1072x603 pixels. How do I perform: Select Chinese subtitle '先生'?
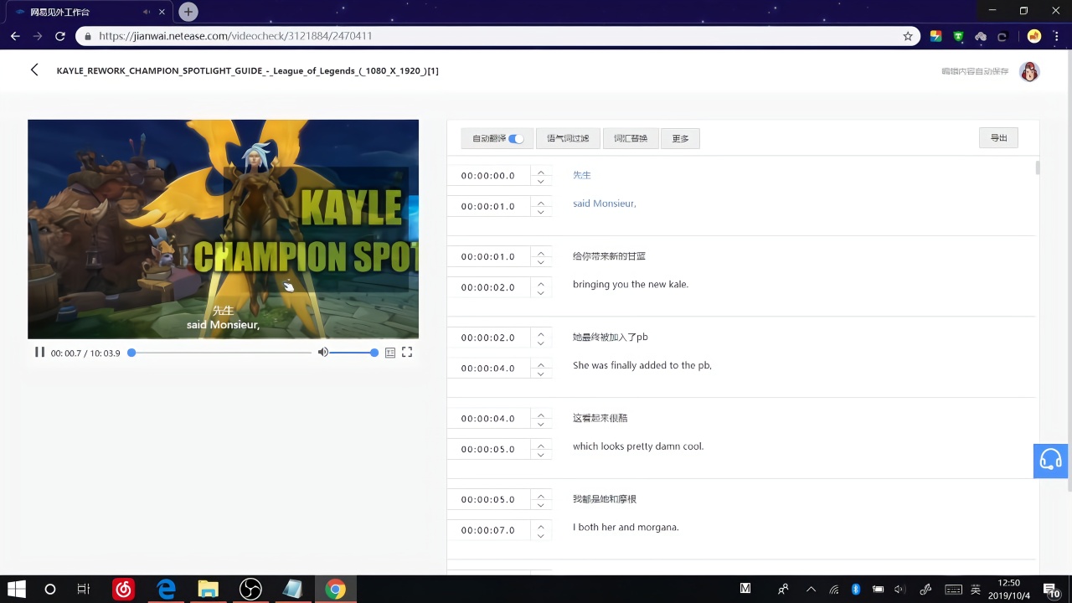(582, 175)
